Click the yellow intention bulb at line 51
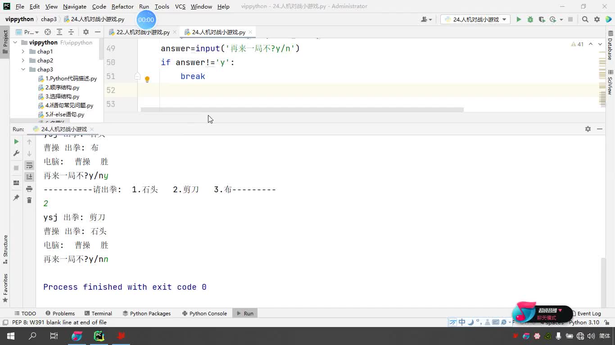The width and height of the screenshot is (615, 345). point(147,79)
